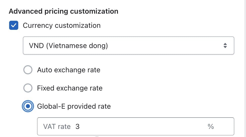Focus the VAT rate input field

[136, 126]
